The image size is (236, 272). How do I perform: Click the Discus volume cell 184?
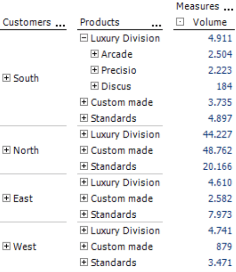pyautogui.click(x=225, y=86)
